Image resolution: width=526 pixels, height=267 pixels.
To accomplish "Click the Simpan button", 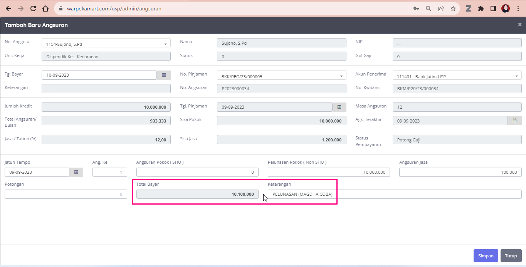I will point(486,256).
